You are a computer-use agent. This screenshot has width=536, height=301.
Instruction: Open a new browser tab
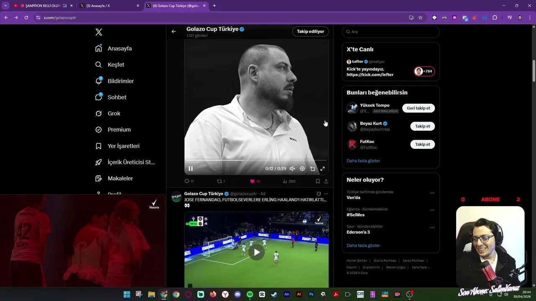coord(214,6)
